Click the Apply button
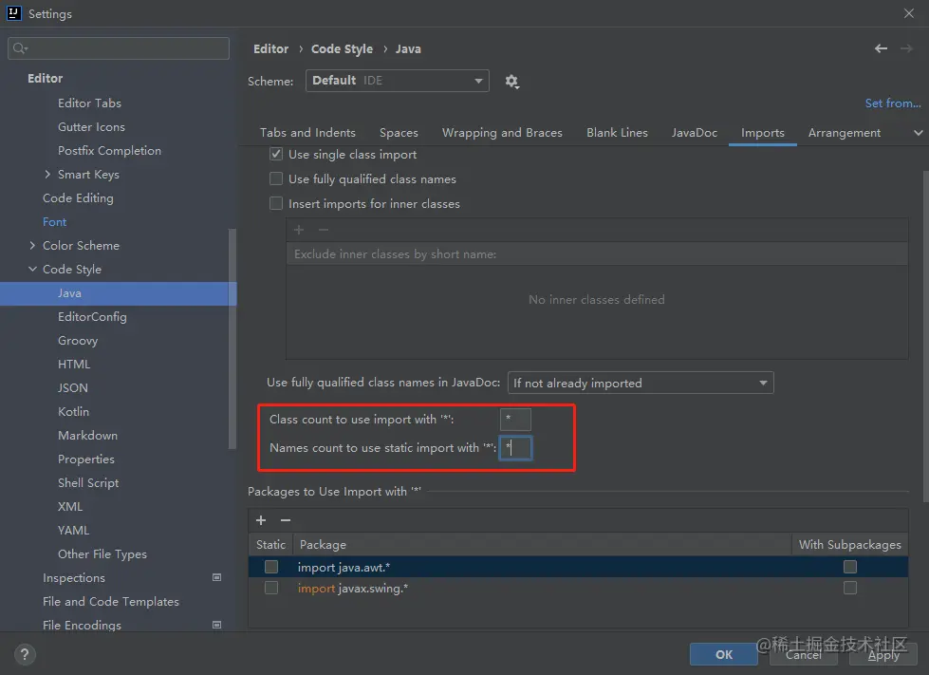This screenshot has width=929, height=675. [x=883, y=654]
